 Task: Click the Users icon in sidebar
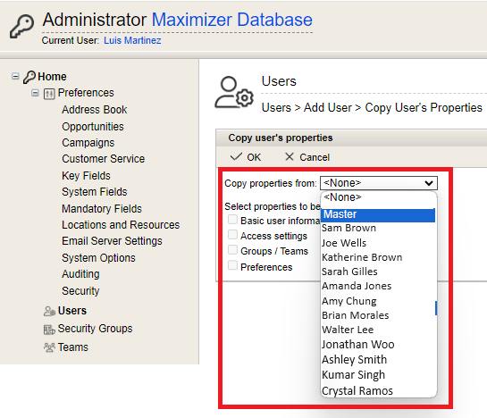point(49,311)
